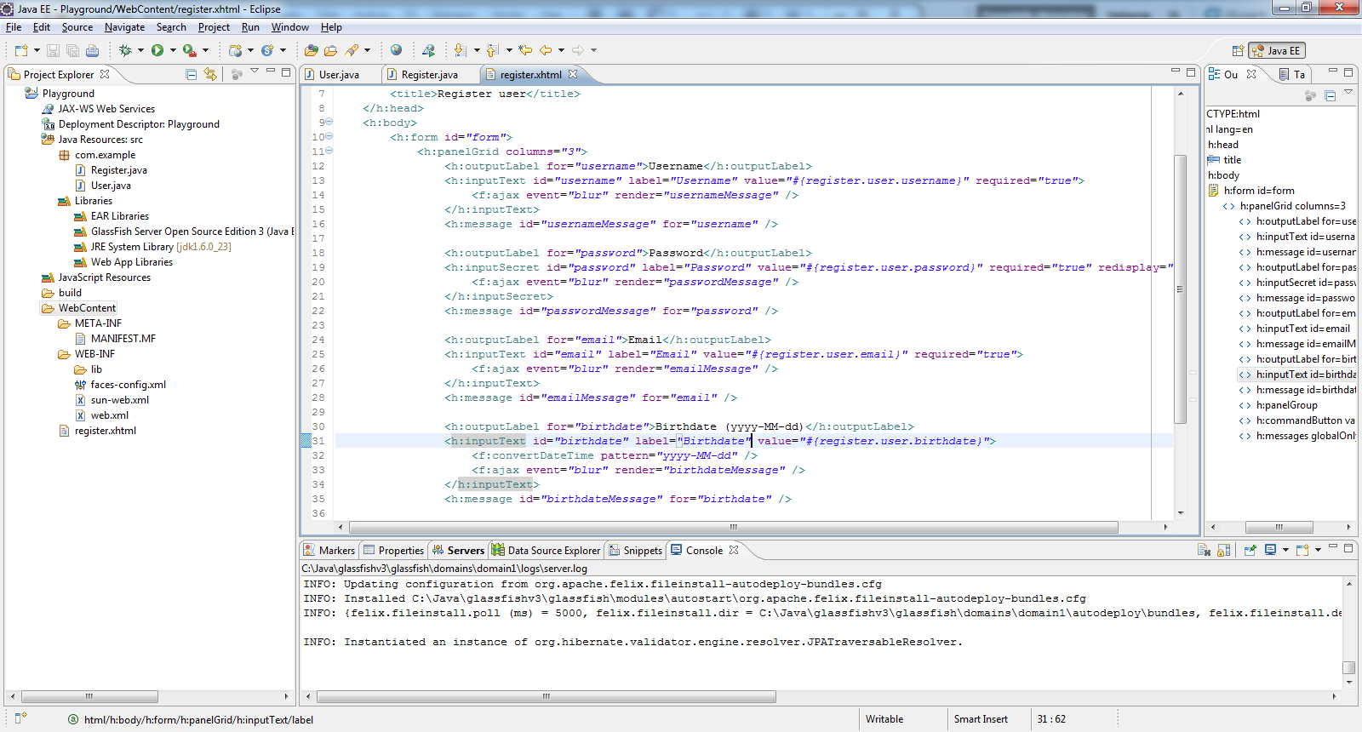Open the Data Source Explorer tab
This screenshot has height=732, width=1362.
(546, 551)
